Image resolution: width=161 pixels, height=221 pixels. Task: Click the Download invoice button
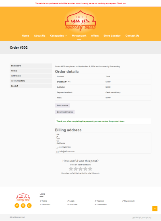65,112
